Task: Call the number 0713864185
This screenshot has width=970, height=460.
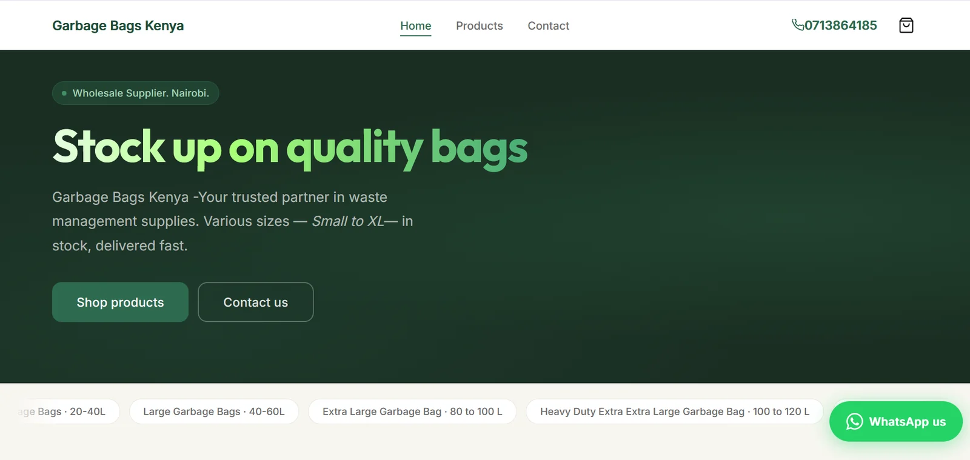Action: click(841, 25)
